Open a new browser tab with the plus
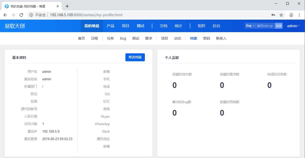The image size is (305, 158). coord(67,6)
